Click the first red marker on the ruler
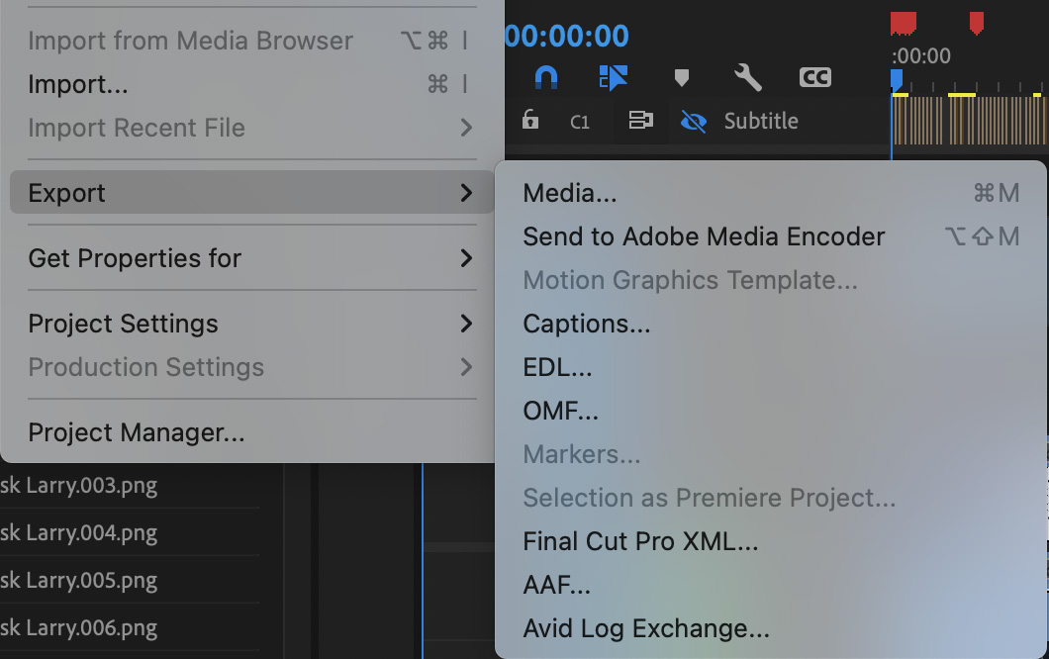 (903, 23)
